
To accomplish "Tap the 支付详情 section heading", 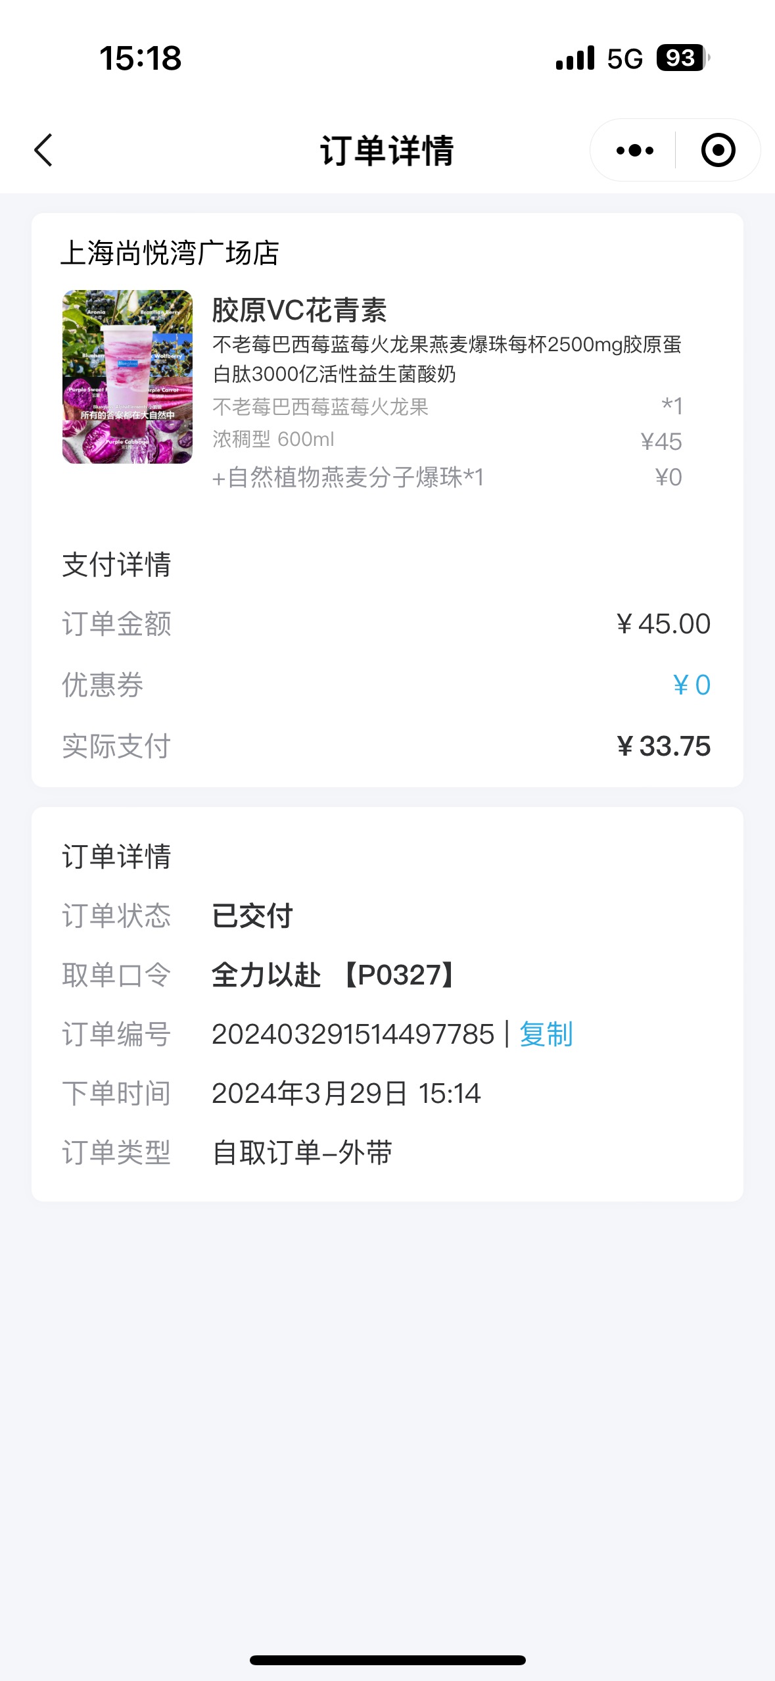I will coord(116,564).
